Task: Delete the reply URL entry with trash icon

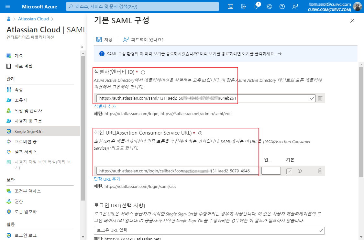Action: point(320,171)
